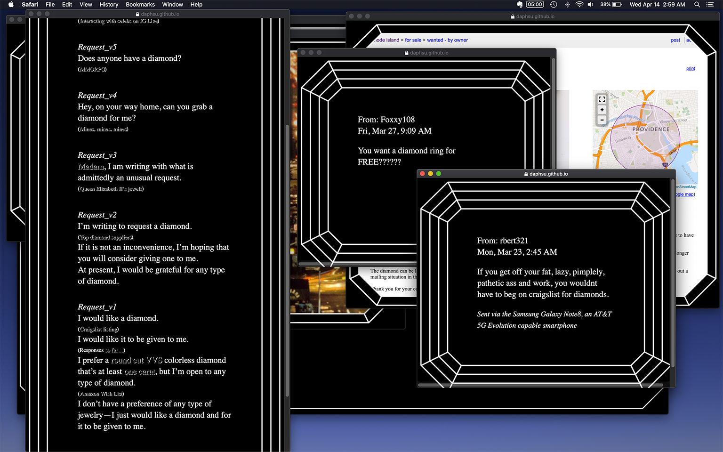Click the volume speaker icon
Image resolution: width=723 pixels, height=452 pixels.
pos(590,4)
